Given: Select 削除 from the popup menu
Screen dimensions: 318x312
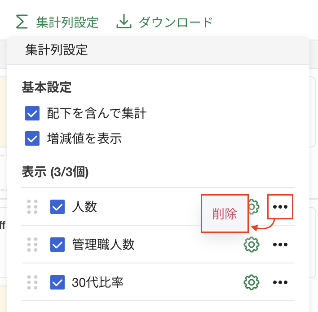Looking at the screenshot, I should [225, 214].
